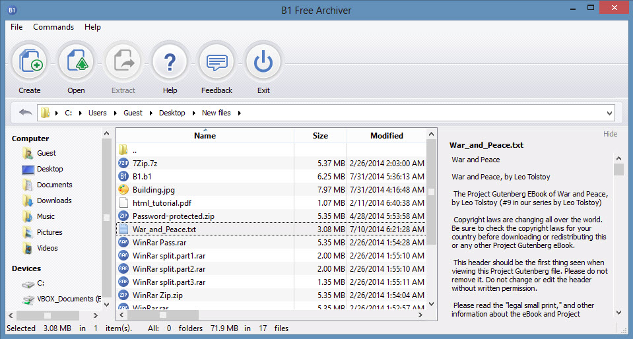633x339 pixels.
Task: Click the 7/10/2014 6:21:28 AM date cell
Action: pos(387,230)
